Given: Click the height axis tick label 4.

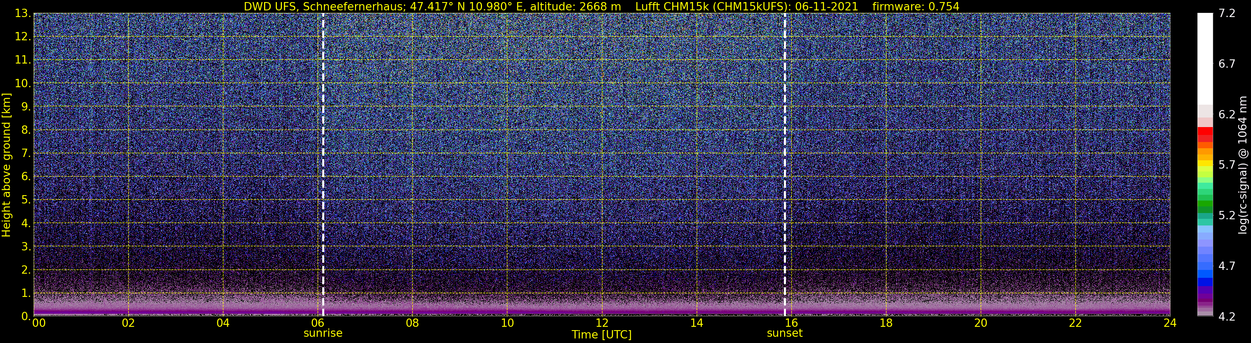Looking at the screenshot, I should [x=26, y=223].
